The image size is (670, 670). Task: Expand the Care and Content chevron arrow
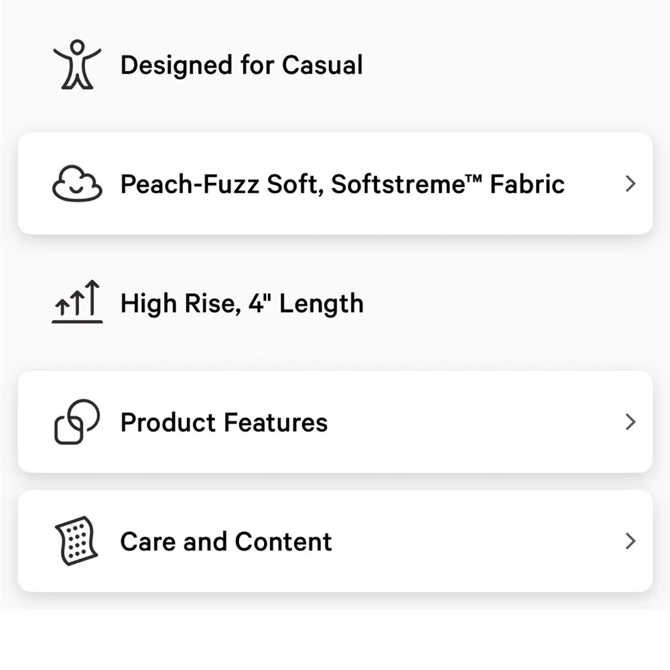click(x=630, y=541)
